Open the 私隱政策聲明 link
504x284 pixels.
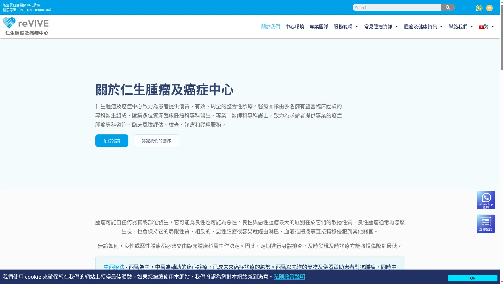(x=289, y=277)
